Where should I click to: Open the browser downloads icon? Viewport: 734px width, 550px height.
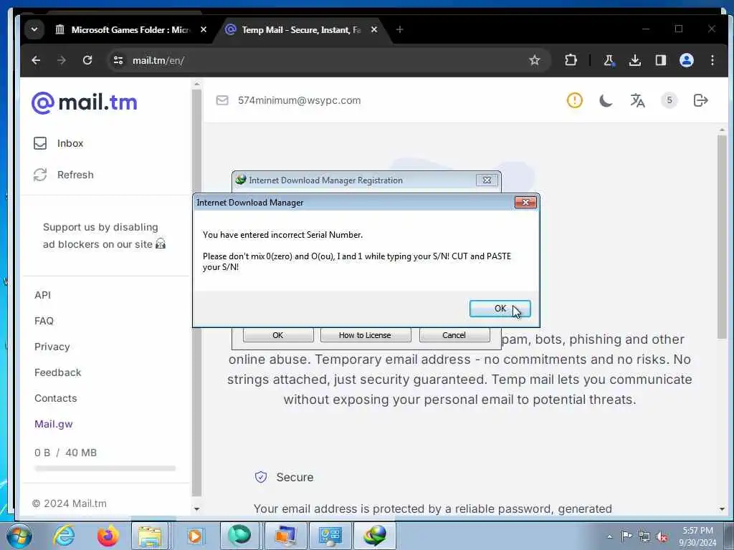tap(635, 60)
